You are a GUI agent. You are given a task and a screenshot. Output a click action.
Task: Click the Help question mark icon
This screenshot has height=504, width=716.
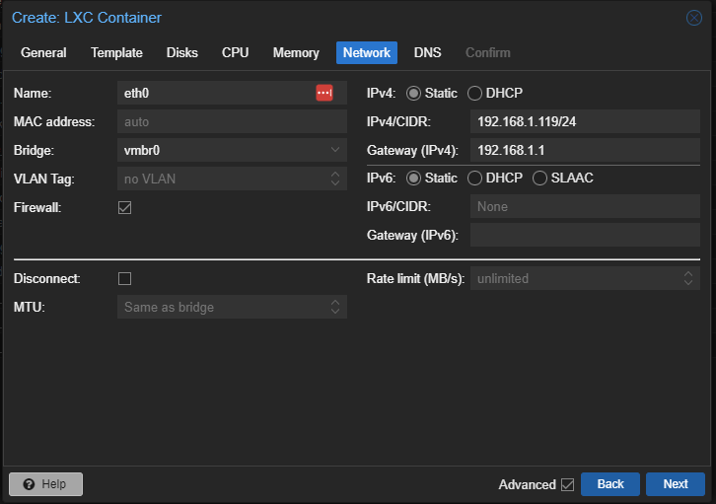point(29,484)
